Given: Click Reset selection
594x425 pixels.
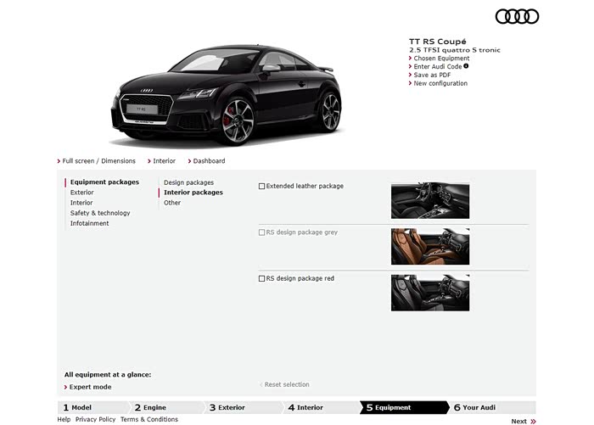Looking at the screenshot, I should pos(287,384).
